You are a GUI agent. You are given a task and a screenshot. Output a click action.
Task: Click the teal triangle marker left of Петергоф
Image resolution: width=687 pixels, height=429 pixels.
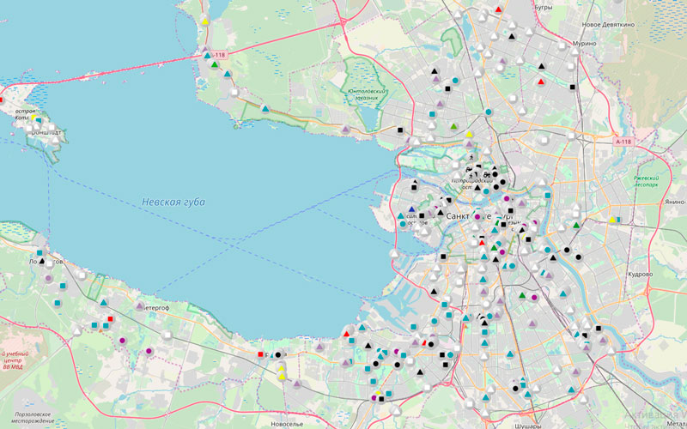click(x=103, y=303)
